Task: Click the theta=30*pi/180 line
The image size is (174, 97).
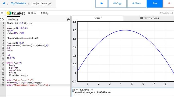Action: (x=15, y=33)
